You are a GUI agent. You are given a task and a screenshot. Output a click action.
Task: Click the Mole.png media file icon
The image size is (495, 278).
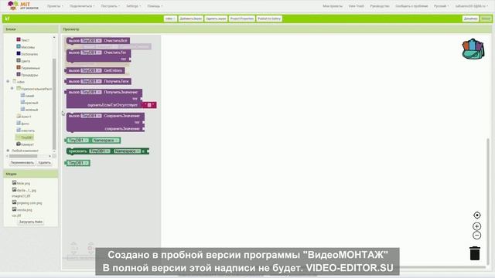[14, 183]
